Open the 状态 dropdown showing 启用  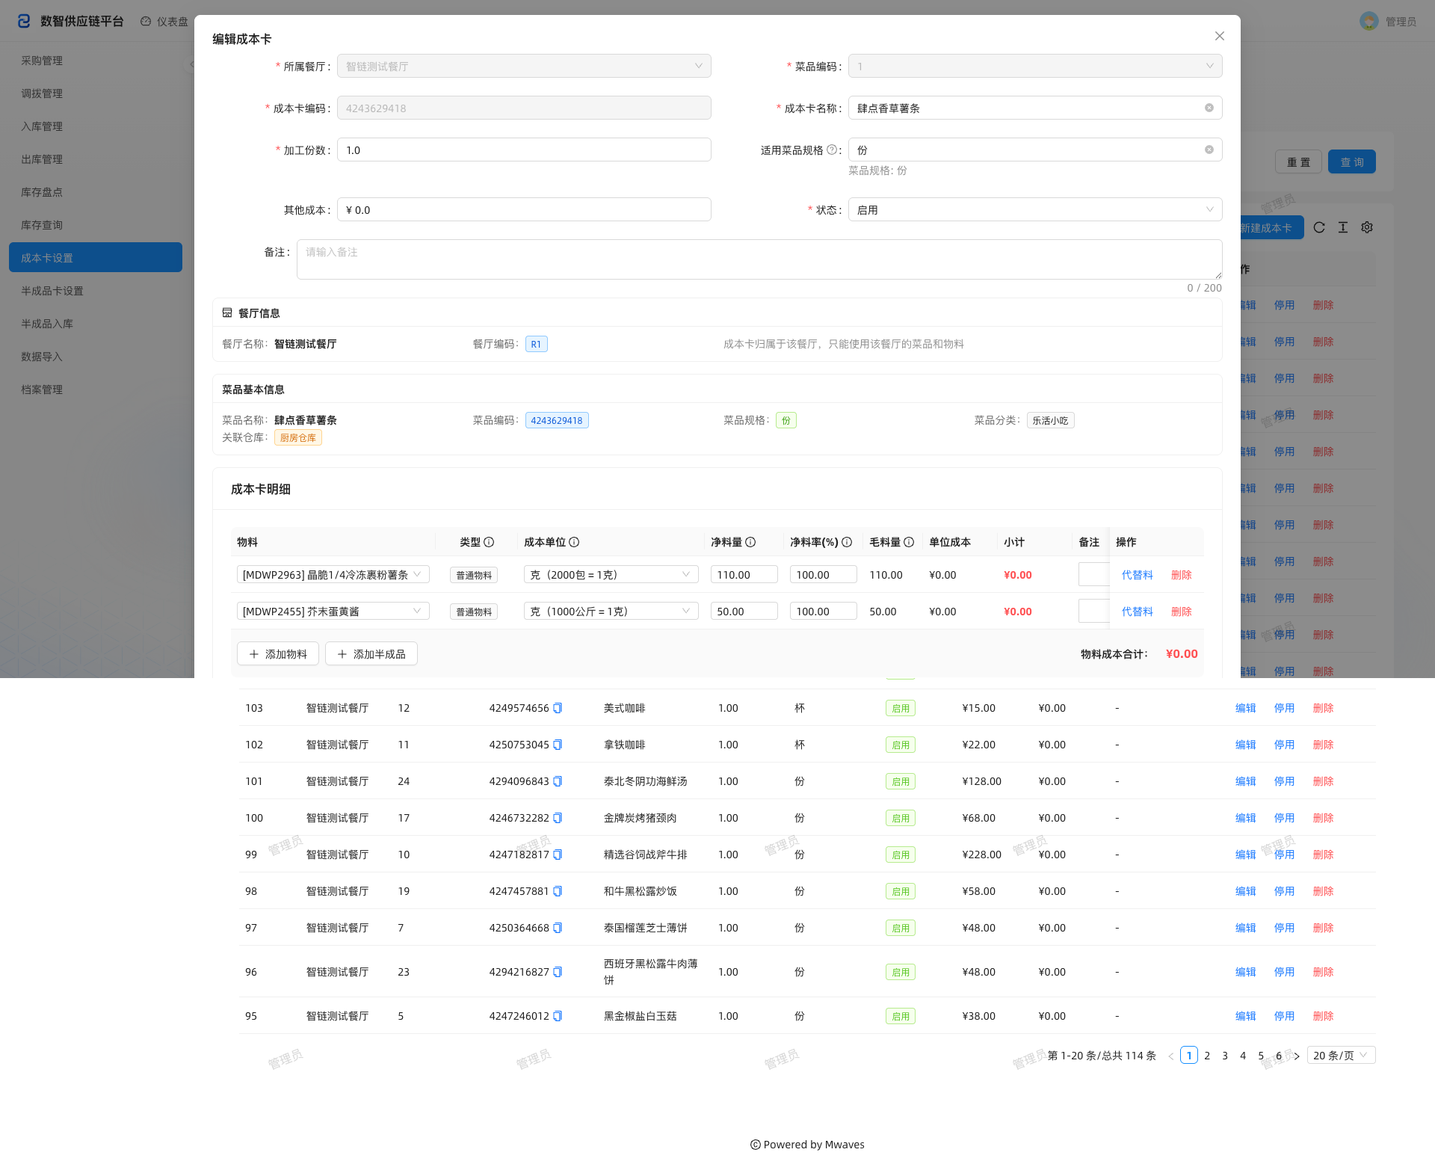(x=1035, y=209)
